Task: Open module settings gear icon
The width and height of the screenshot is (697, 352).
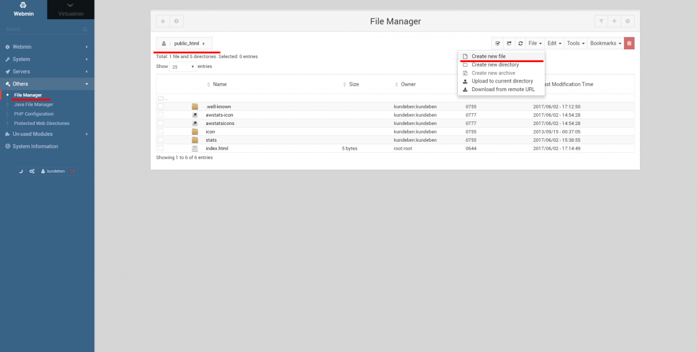Action: click(x=627, y=21)
